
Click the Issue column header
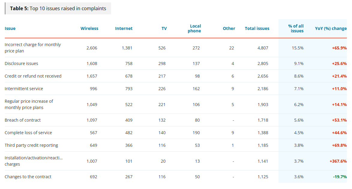[x=10, y=28]
